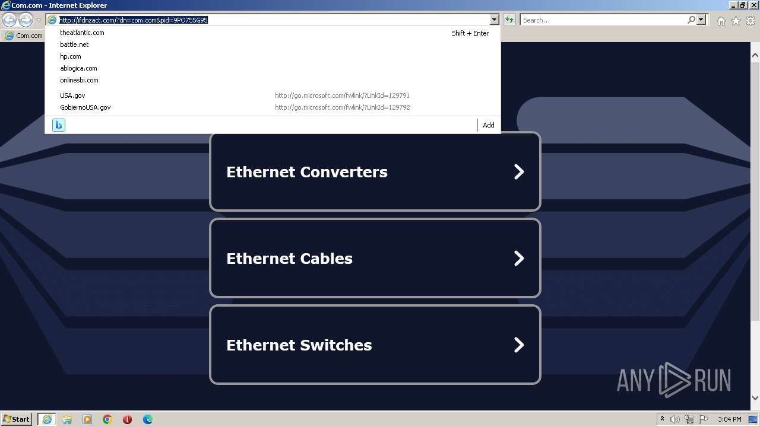Open the Ethernet Cables link
Screen dimensions: 760x427
coord(375,258)
